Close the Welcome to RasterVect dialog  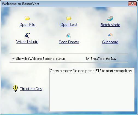click(x=132, y=4)
